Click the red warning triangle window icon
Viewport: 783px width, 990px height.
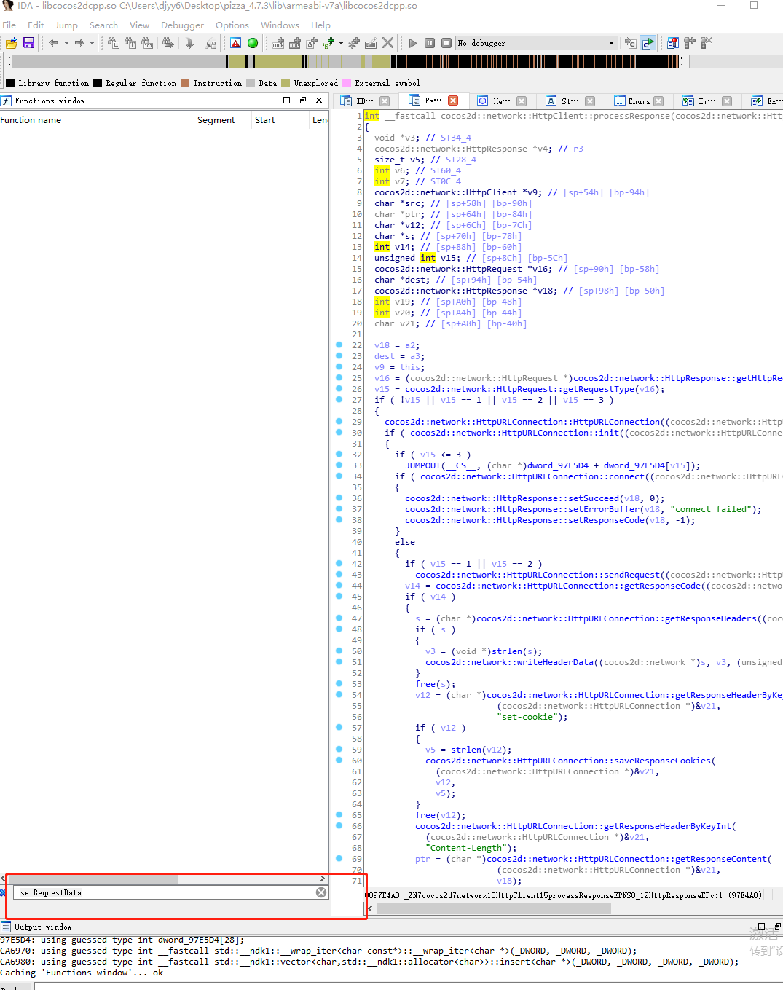tap(235, 43)
